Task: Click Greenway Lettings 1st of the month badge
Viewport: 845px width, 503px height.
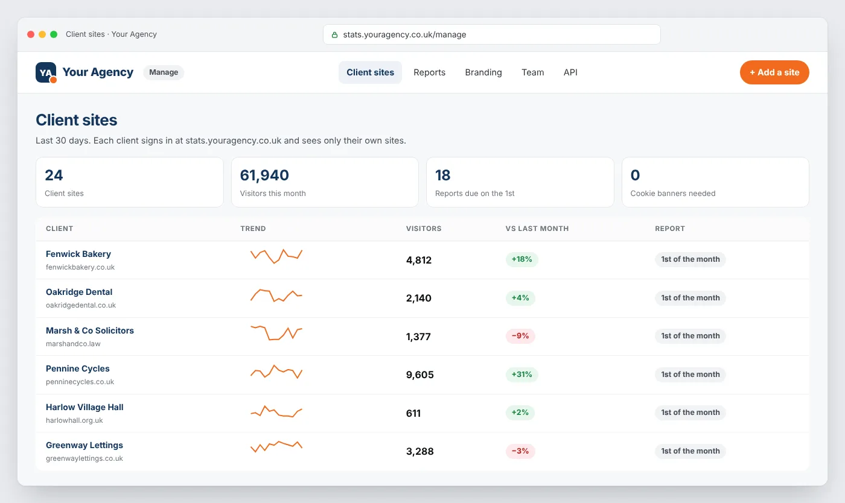Action: point(690,451)
